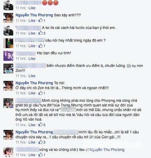The image size is (151, 158).
Task: Click thumbs-up icon under 'vững và ko chồng chê' comment
Action: (x=41, y=155)
